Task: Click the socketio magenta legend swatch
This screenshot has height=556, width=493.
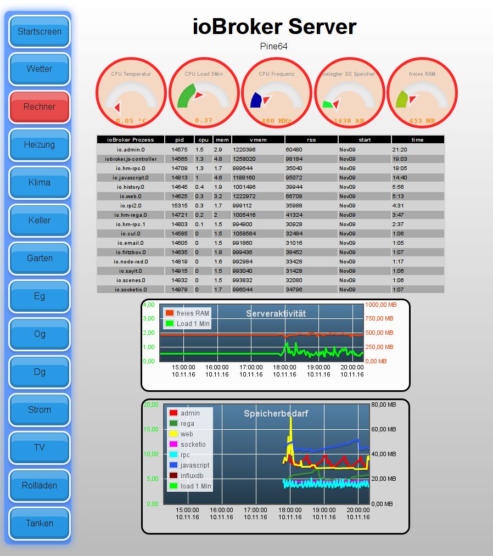Action: 173,444
